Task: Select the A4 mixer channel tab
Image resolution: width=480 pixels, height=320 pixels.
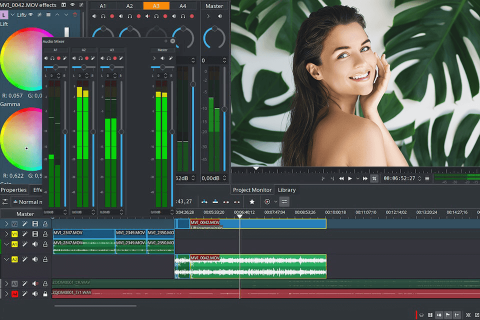Action: (x=183, y=6)
